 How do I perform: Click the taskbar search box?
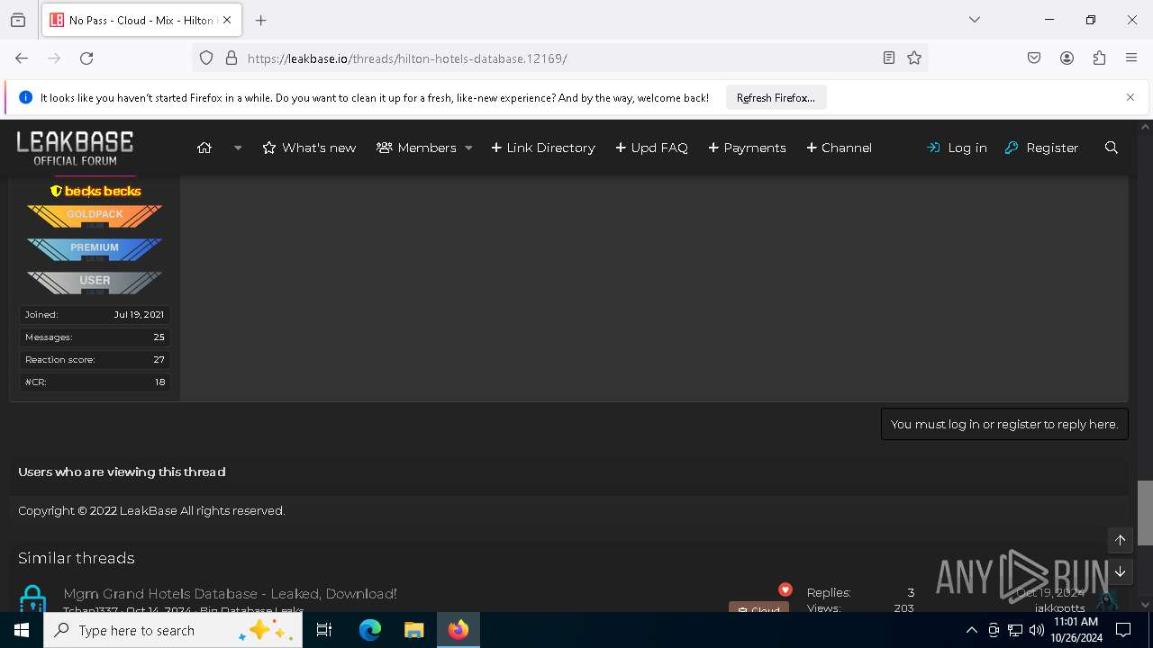(x=173, y=630)
